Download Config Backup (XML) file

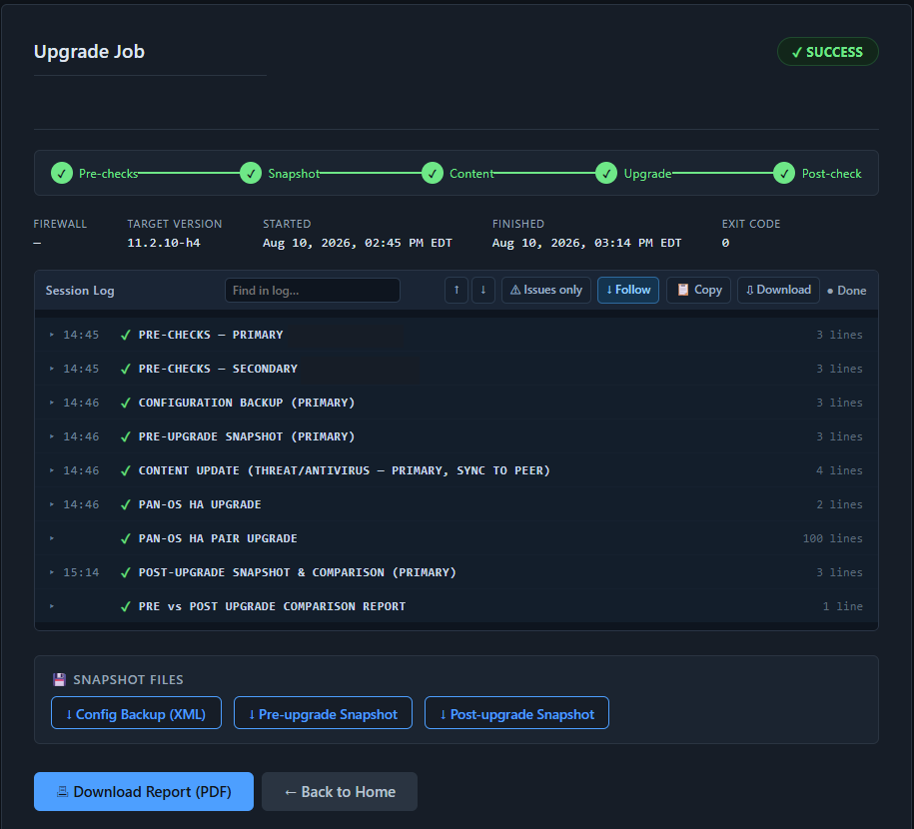(137, 713)
